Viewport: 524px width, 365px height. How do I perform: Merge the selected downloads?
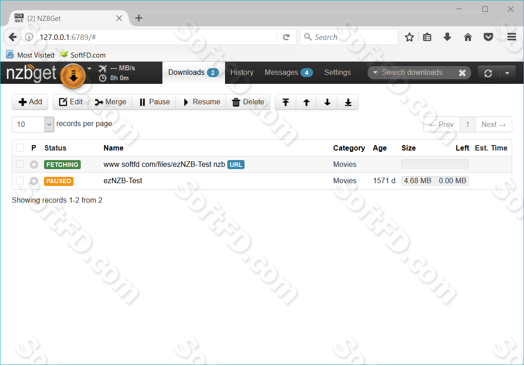point(110,102)
